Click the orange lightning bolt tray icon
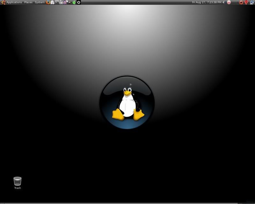The image size is (255, 204). [x=241, y=2]
